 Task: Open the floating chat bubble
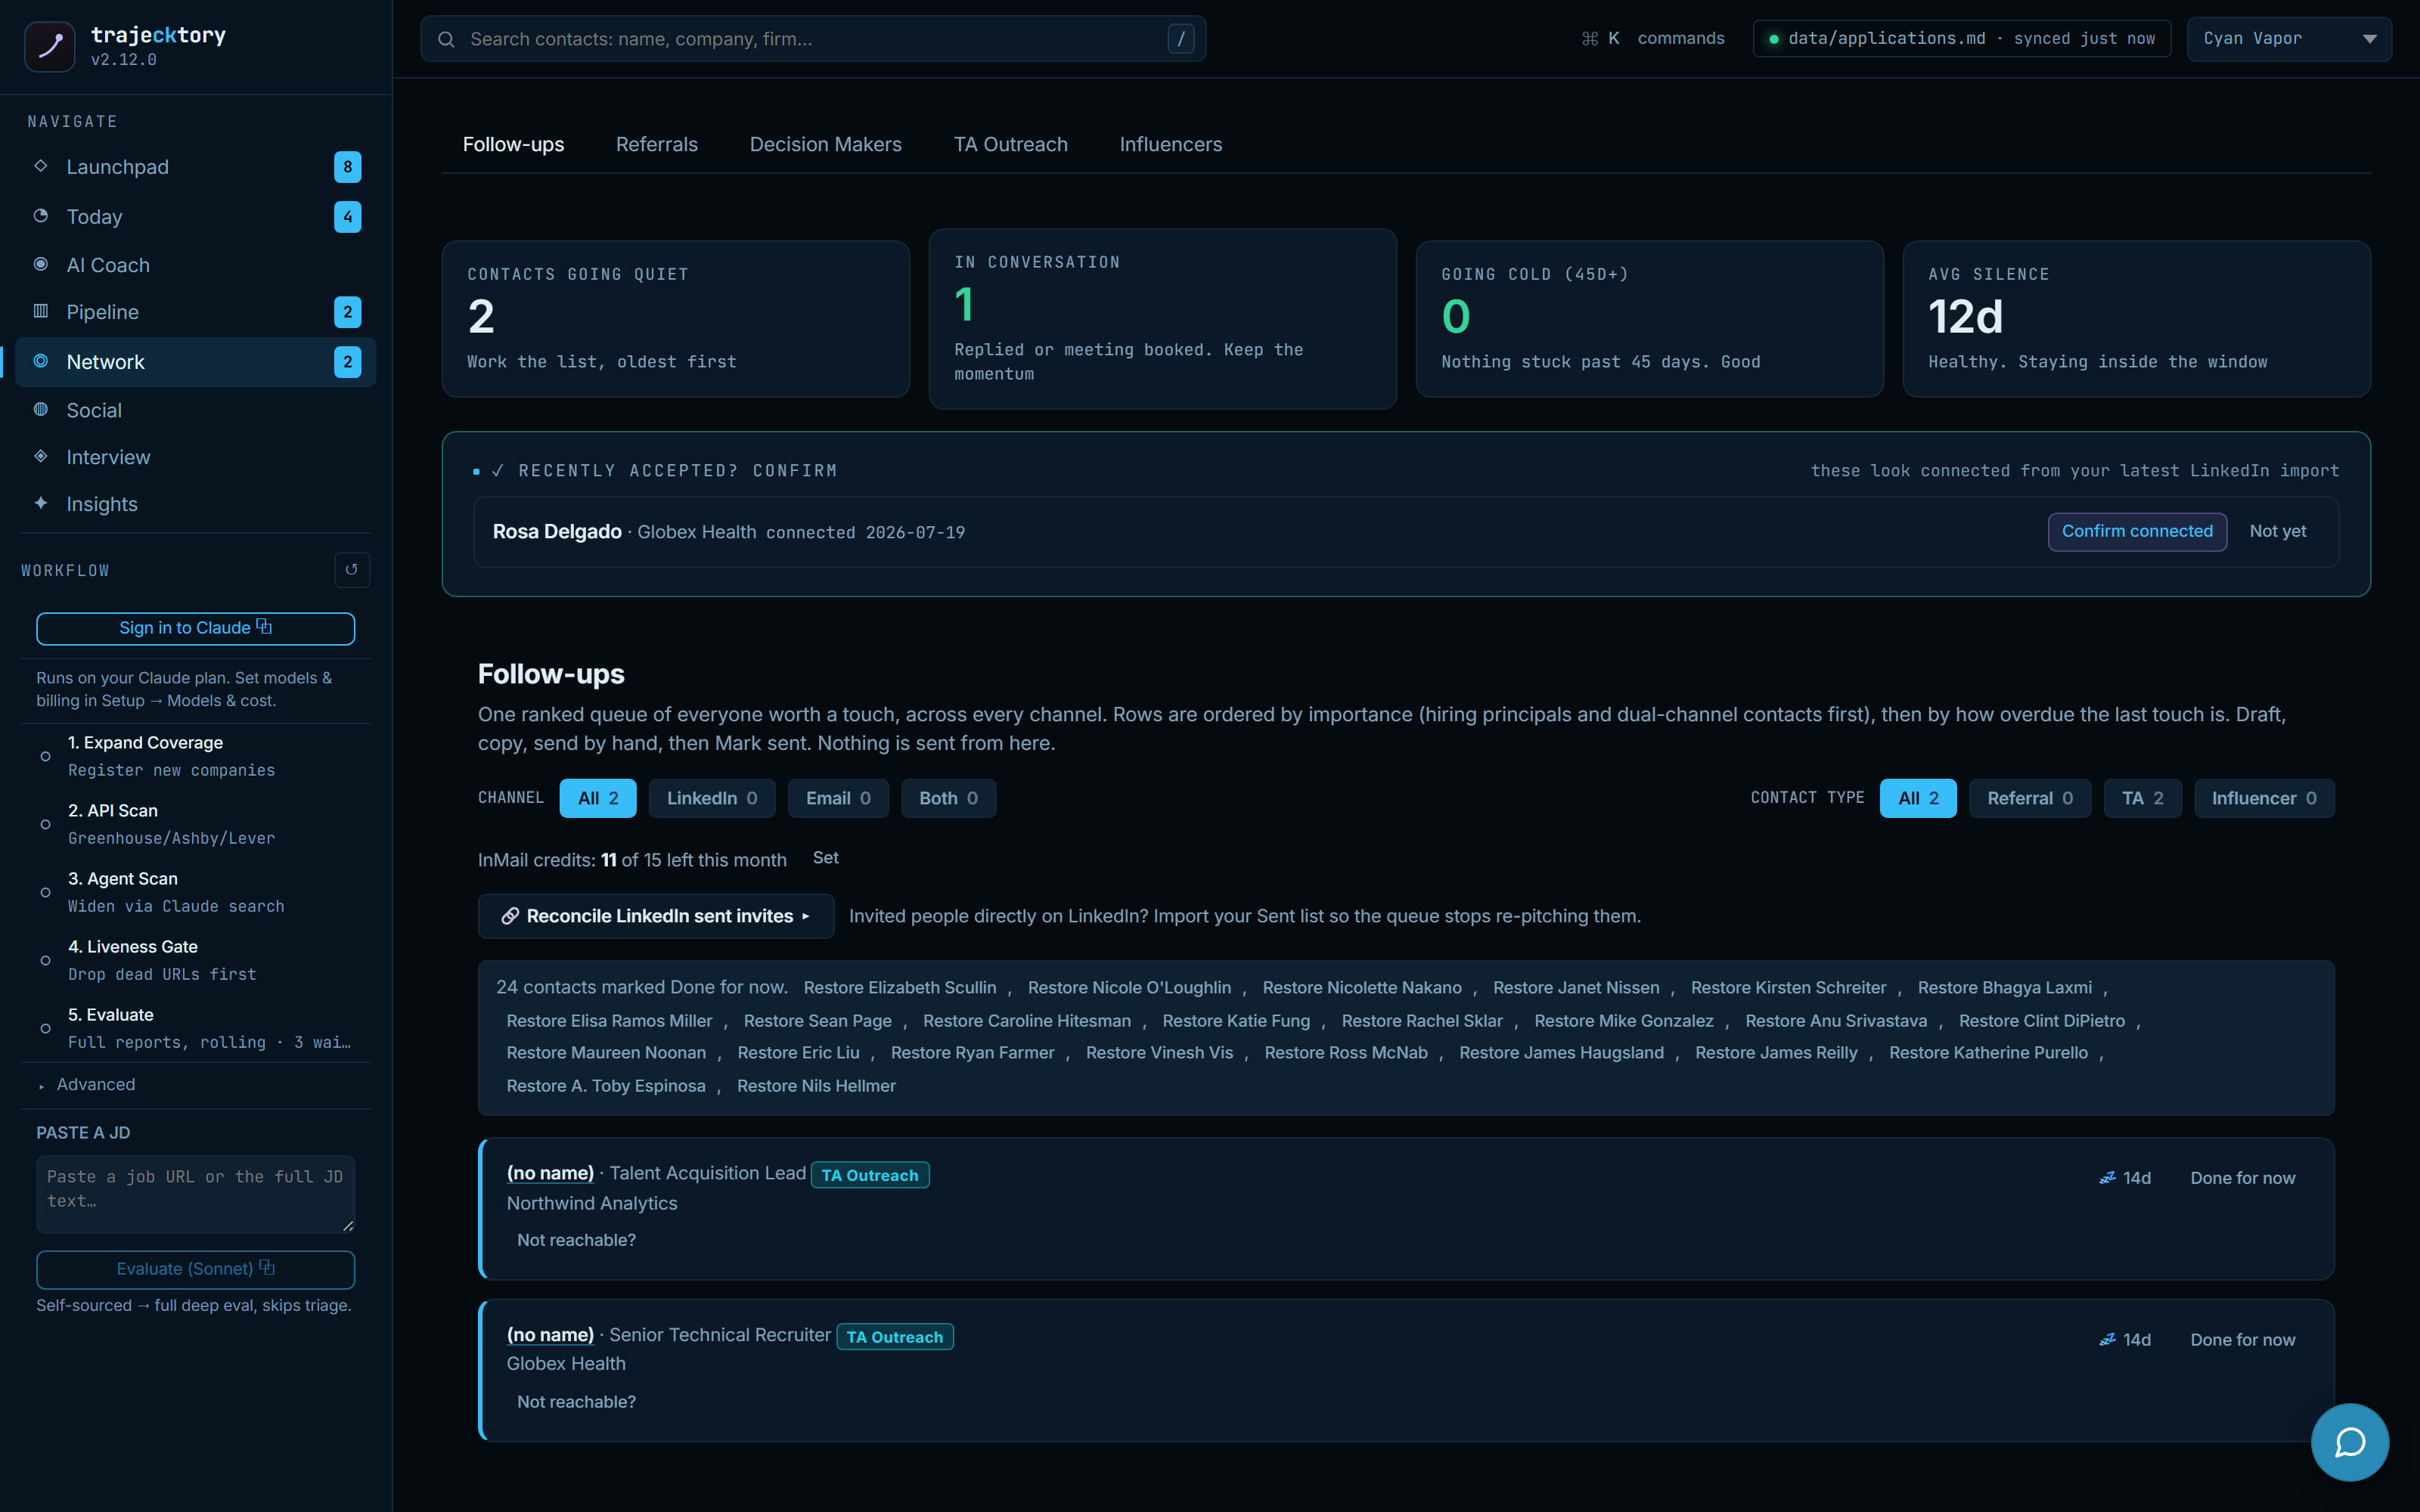[x=2349, y=1442]
